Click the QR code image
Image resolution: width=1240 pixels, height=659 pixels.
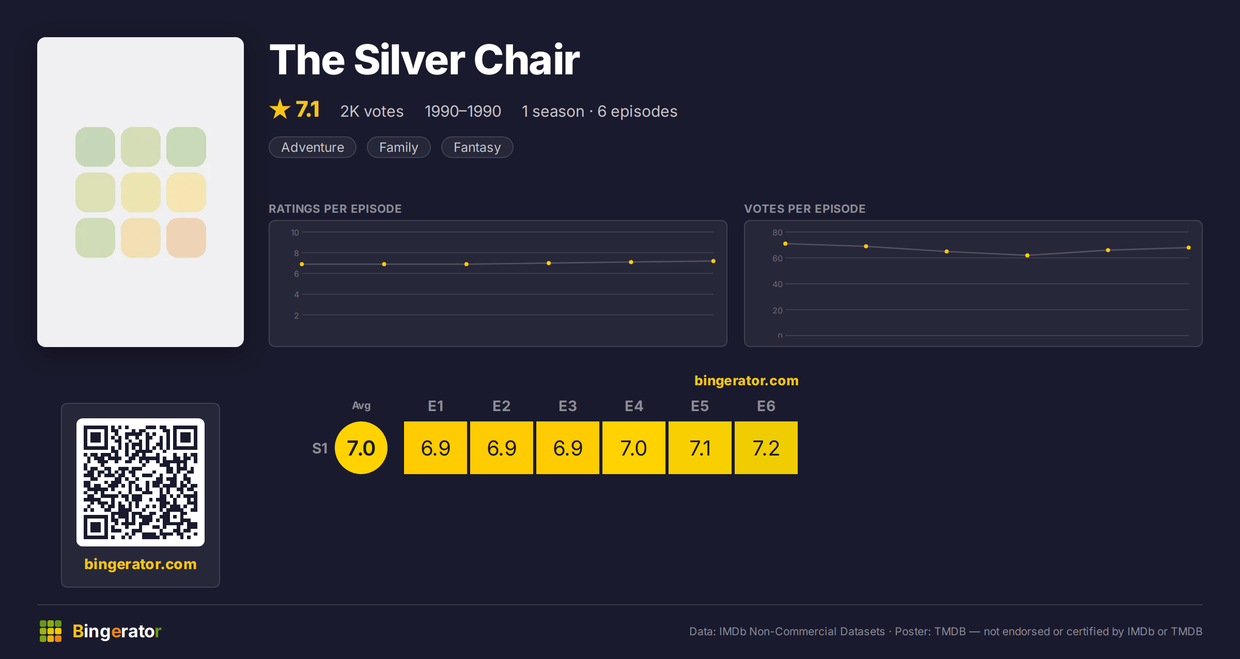[141, 482]
